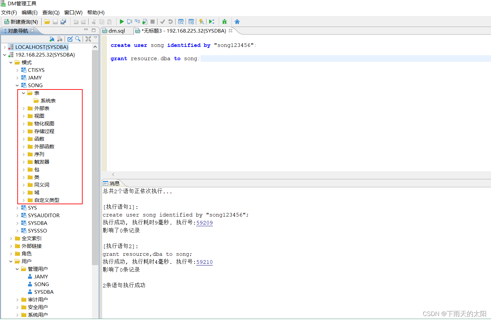Expand the CTISYS schema node
The image size is (491, 320).
point(17,70)
